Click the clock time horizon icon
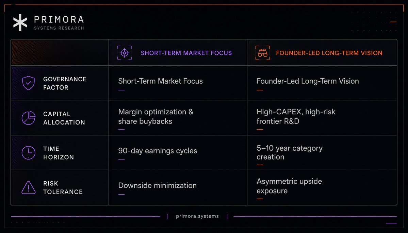 28,153
